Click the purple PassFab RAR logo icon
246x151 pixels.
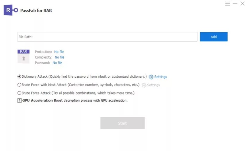(x=11, y=10)
